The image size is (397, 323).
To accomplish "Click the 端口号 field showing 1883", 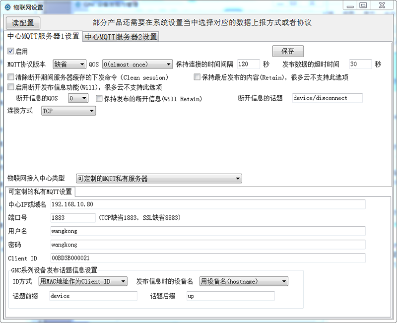I will [72, 218].
